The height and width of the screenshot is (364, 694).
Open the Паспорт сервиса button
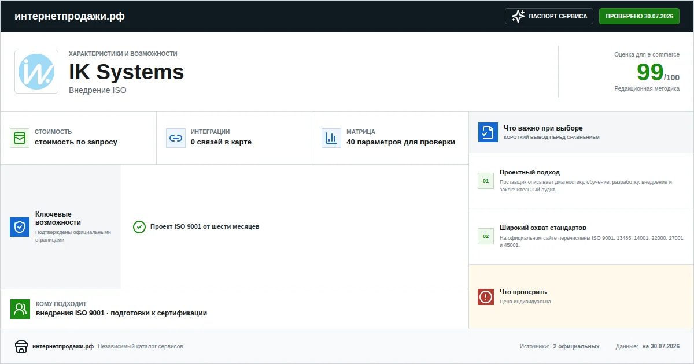click(x=549, y=16)
